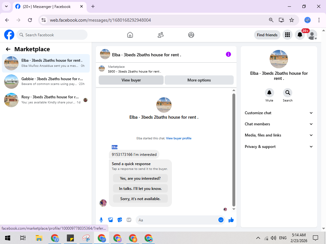Choose a sticker icon

(x=120, y=220)
